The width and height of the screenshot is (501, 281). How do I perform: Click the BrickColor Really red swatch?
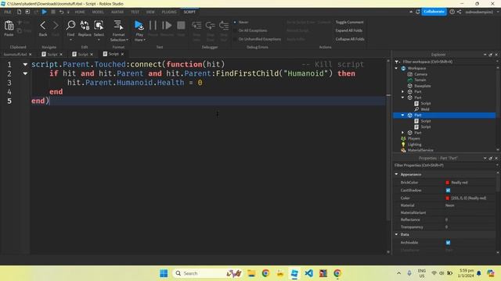tap(447, 183)
